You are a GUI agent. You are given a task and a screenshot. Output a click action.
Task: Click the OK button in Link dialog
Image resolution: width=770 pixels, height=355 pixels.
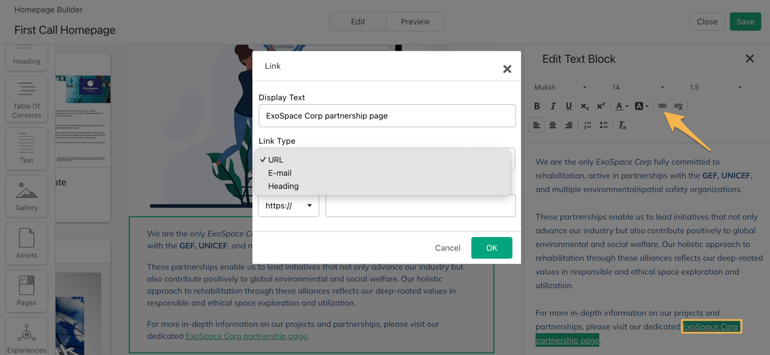491,248
